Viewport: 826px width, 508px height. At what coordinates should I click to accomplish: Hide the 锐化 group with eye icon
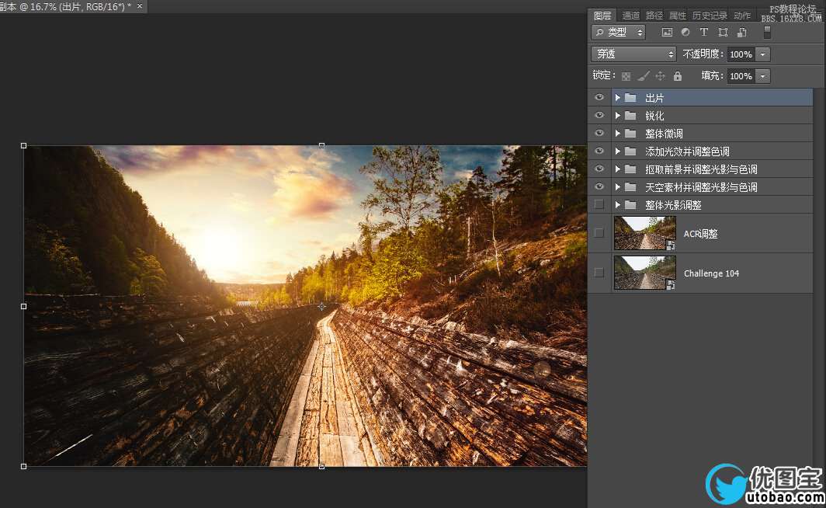(599, 116)
